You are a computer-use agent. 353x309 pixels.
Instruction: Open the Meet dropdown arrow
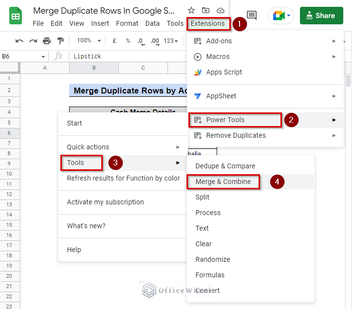click(289, 16)
